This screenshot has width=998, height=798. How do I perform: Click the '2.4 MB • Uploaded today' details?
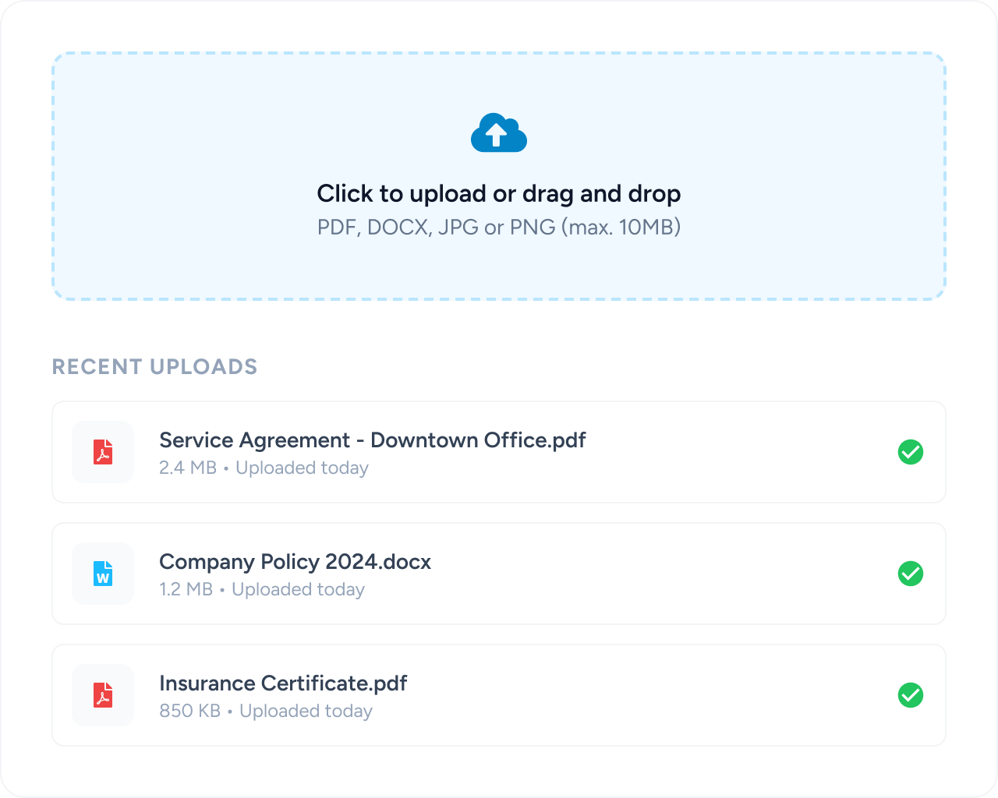tap(264, 468)
